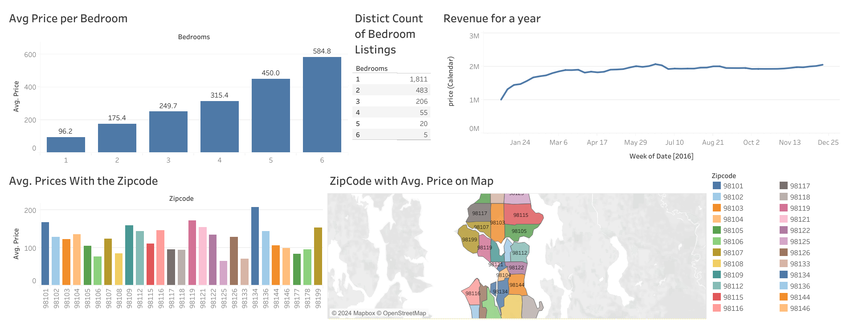Click the Bedrooms header in listings table
This screenshot has width=846, height=325.
tap(372, 69)
